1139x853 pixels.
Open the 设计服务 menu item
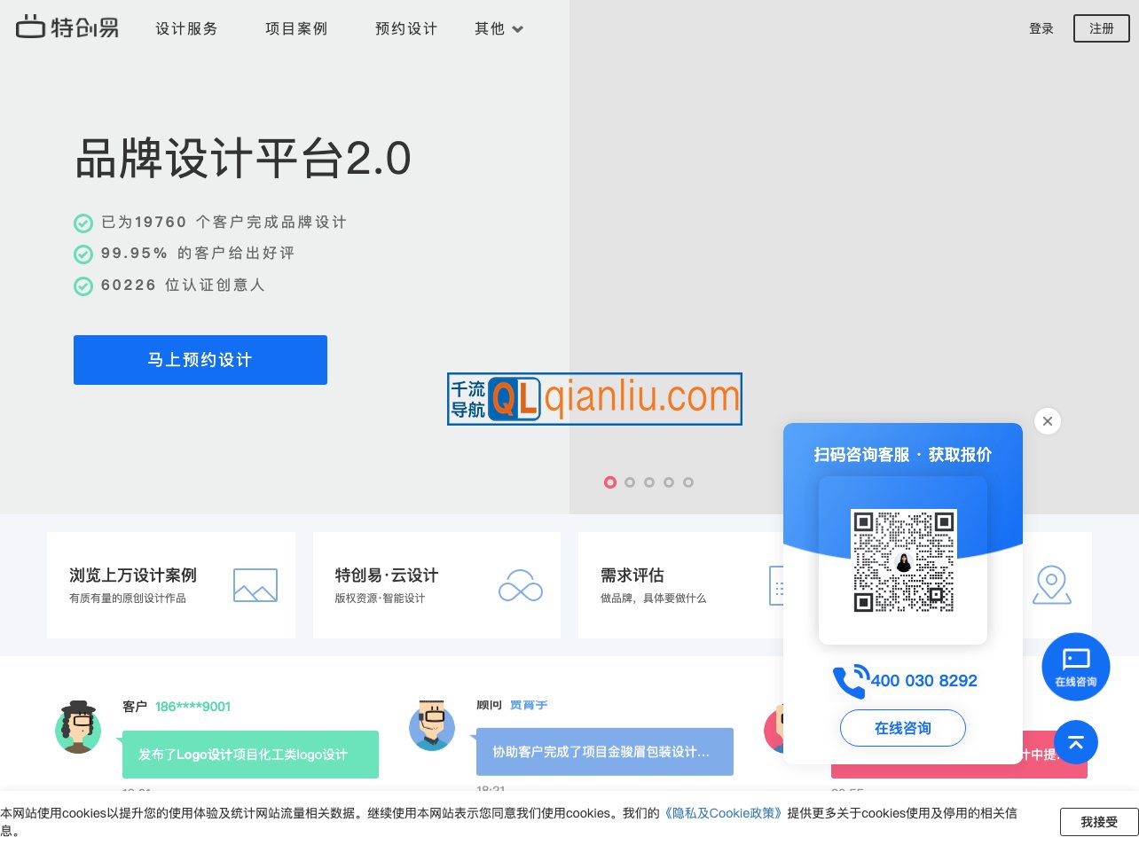(186, 28)
